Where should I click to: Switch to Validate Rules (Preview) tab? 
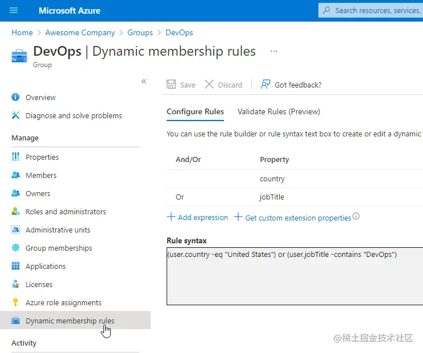279,111
